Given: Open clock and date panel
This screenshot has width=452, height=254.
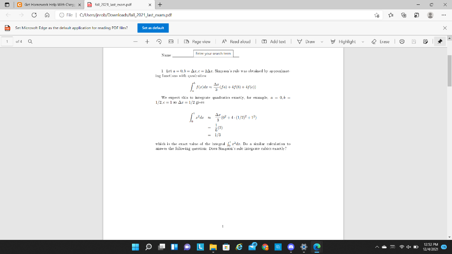Looking at the screenshot, I should (431, 247).
